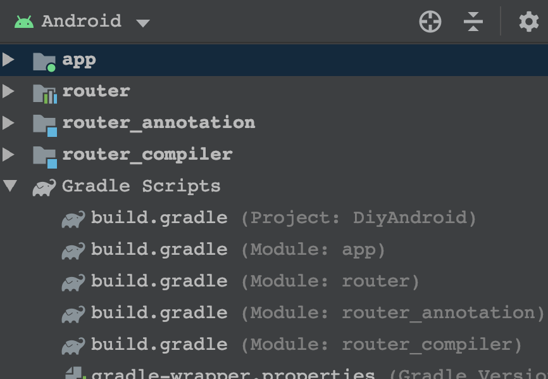Click the app module folder icon
The width and height of the screenshot is (548, 379).
click(44, 61)
